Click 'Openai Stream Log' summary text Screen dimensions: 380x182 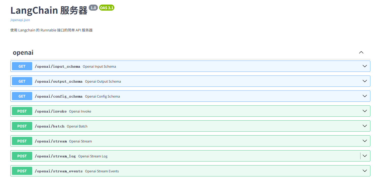point(93,156)
